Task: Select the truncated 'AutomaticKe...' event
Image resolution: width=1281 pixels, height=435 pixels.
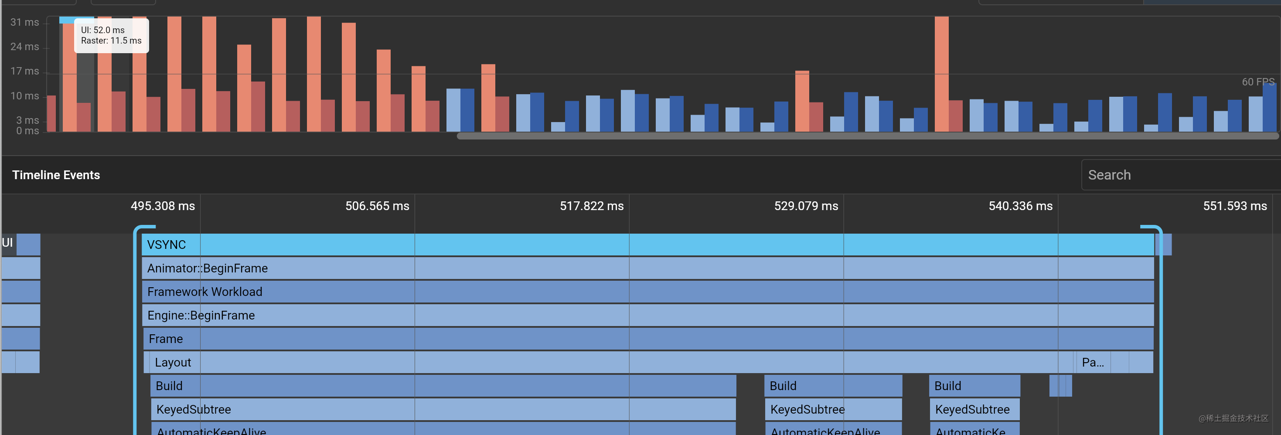Action: point(974,429)
